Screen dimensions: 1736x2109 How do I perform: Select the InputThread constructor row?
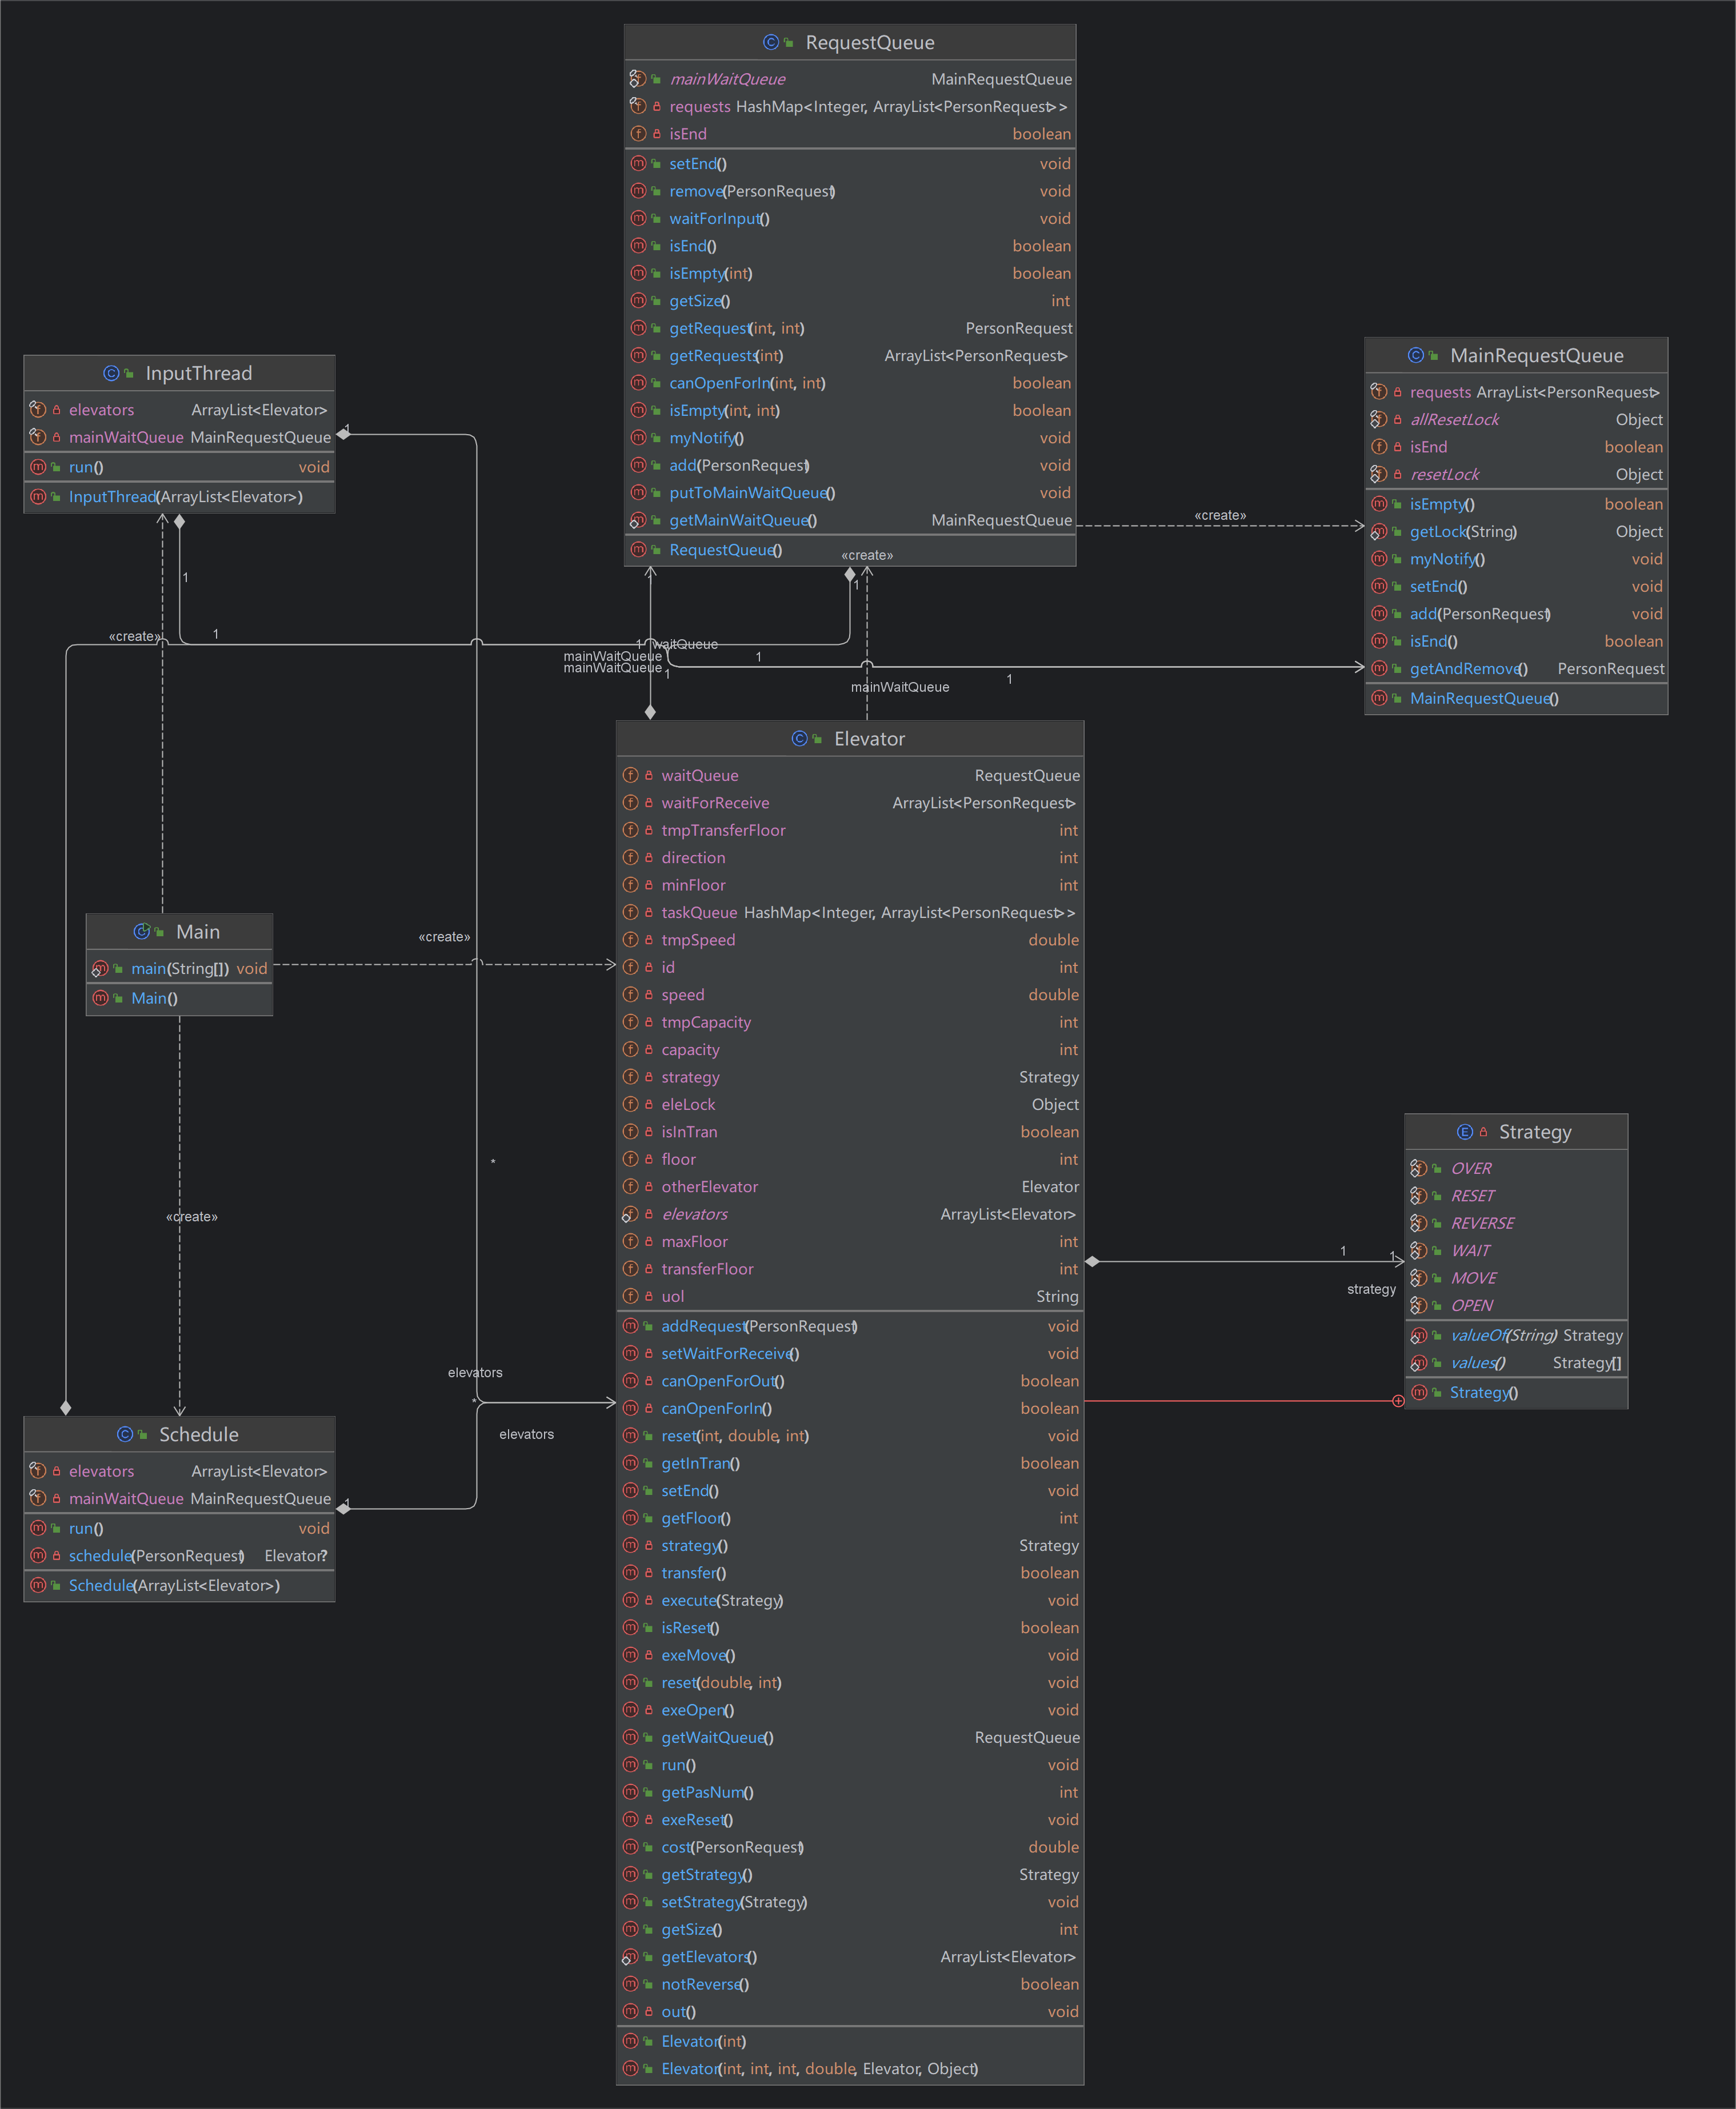[x=179, y=497]
